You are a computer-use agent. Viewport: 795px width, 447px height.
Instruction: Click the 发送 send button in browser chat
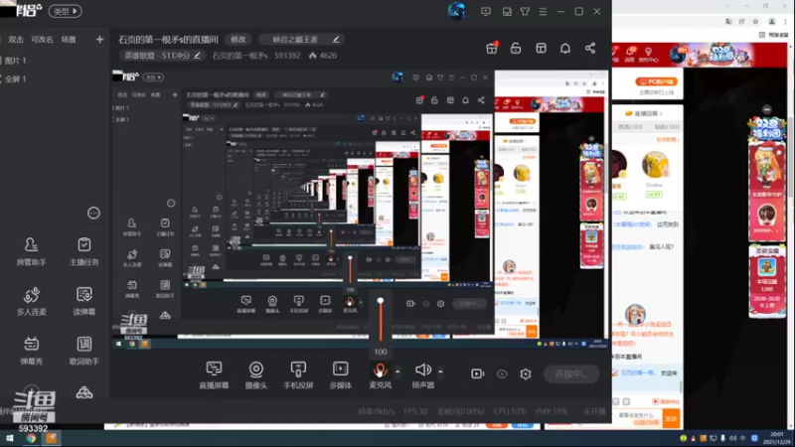click(671, 418)
